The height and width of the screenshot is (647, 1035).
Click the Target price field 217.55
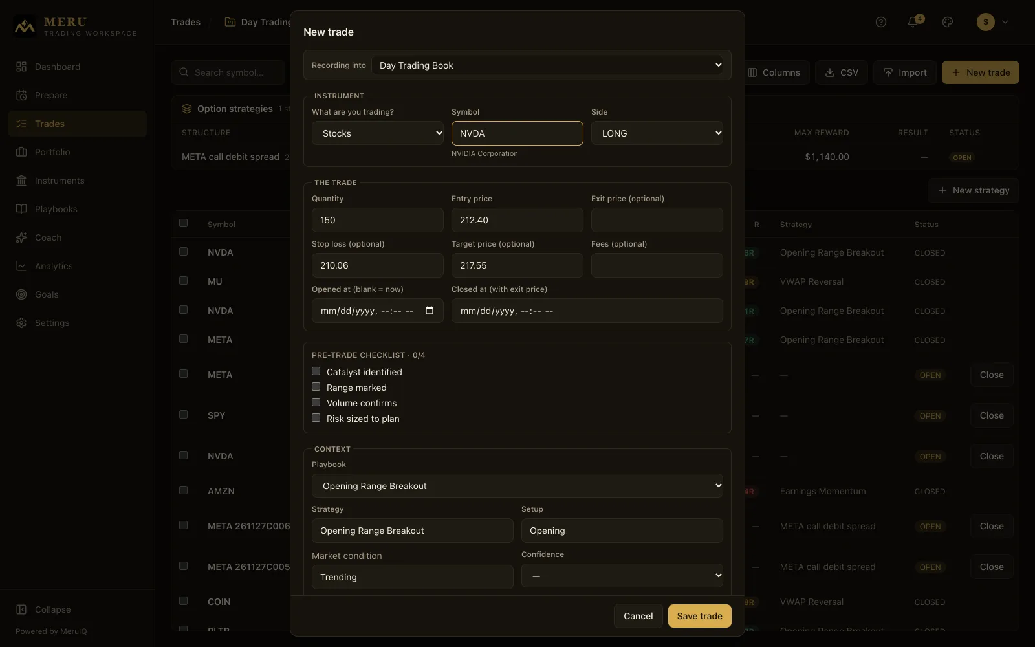pyautogui.click(x=517, y=265)
